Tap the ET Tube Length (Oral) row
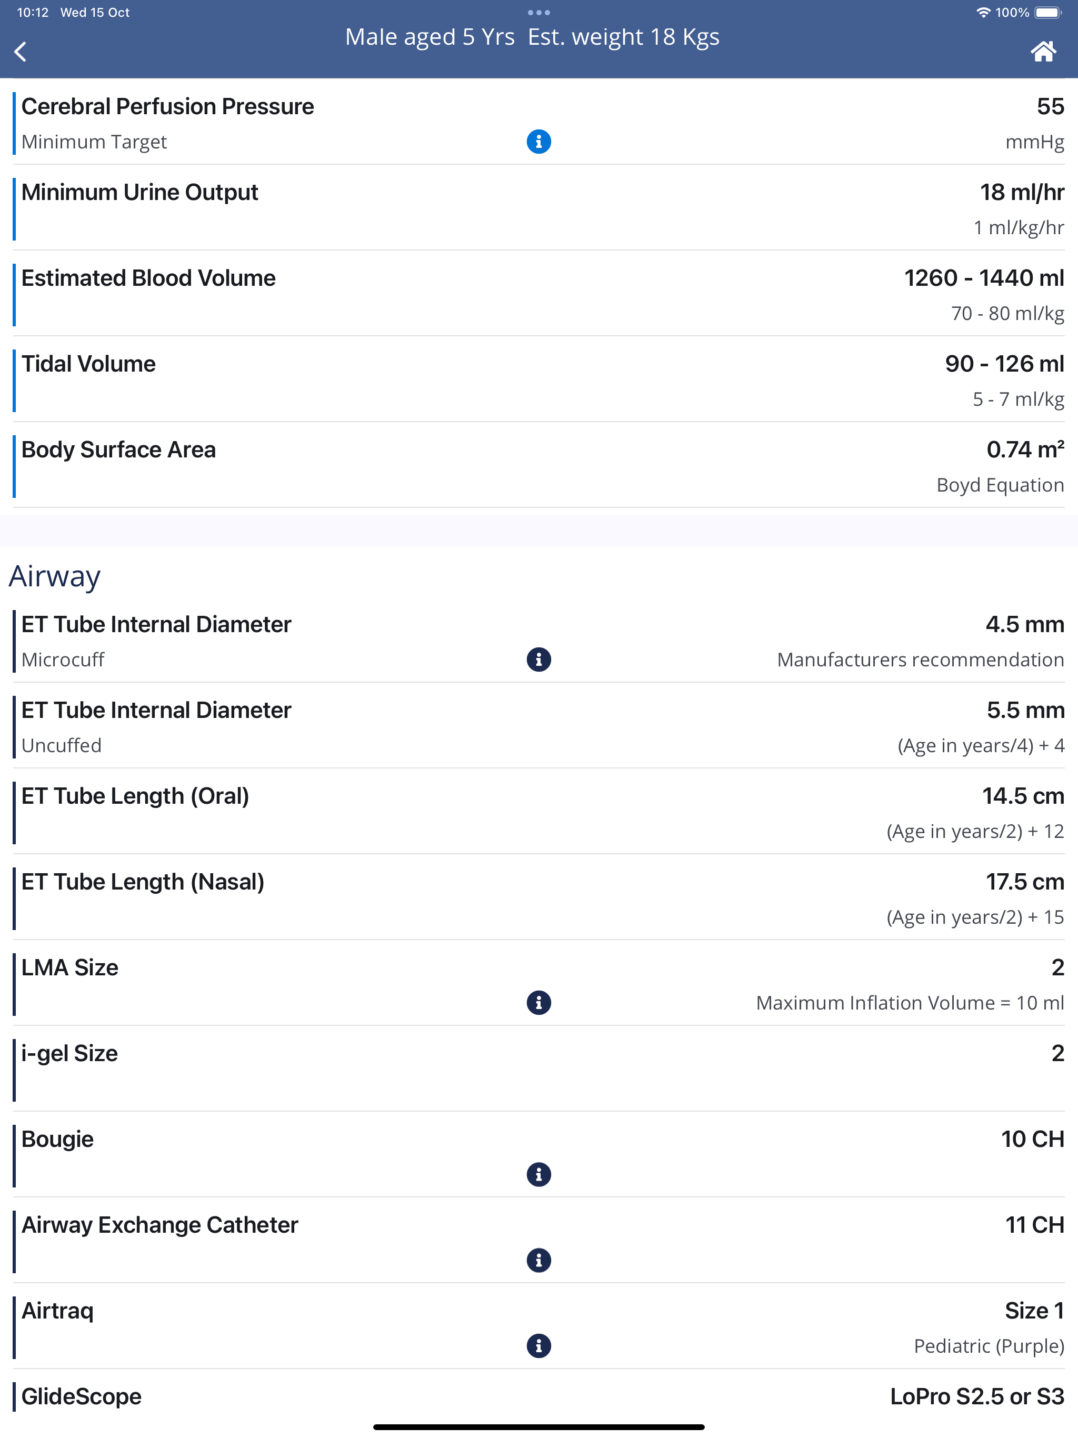 [x=538, y=812]
